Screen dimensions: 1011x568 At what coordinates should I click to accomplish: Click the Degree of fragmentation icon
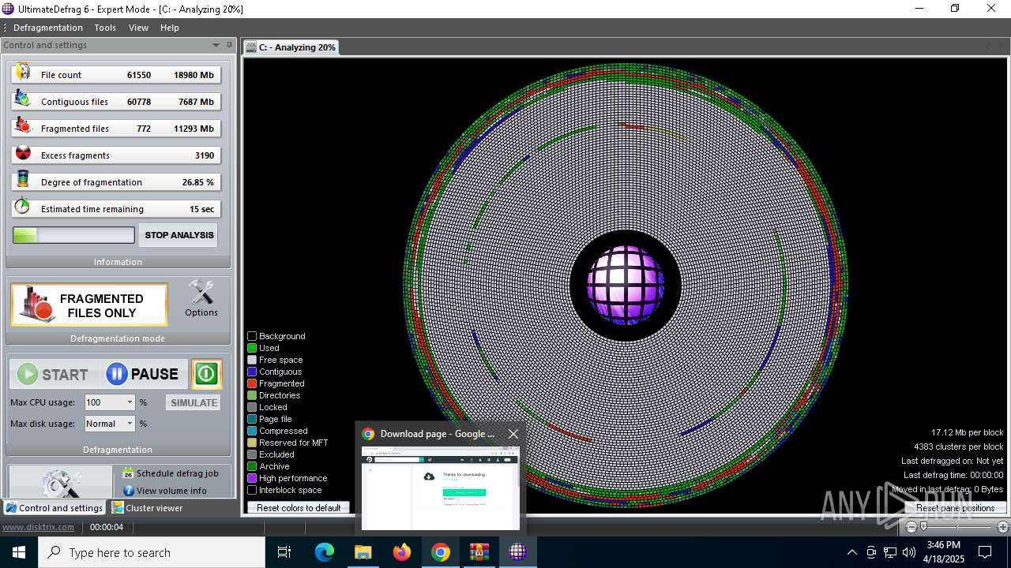point(23,181)
